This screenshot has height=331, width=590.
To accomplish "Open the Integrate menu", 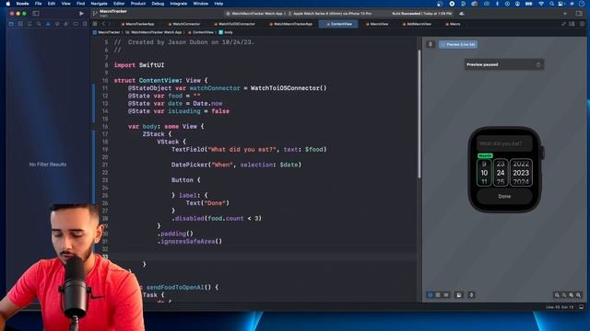I will coord(178,4).
